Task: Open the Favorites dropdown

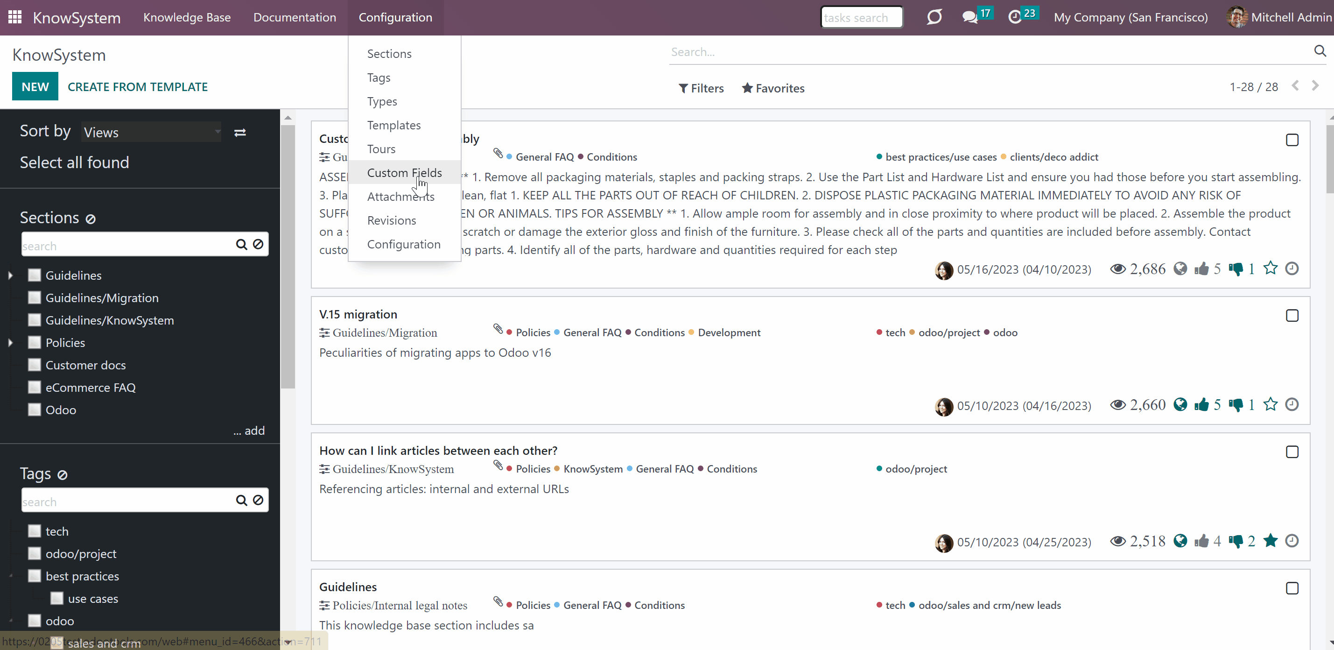Action: pos(772,88)
